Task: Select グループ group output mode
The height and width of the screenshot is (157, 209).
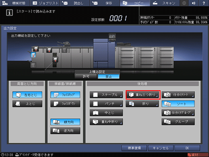Action: tap(178, 122)
